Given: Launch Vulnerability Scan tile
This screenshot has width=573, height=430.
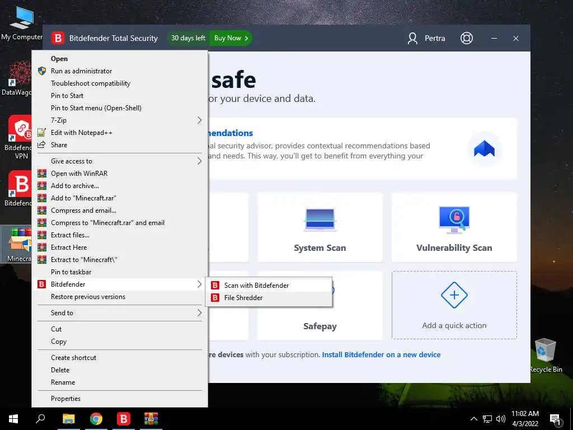Looking at the screenshot, I should pos(454,227).
